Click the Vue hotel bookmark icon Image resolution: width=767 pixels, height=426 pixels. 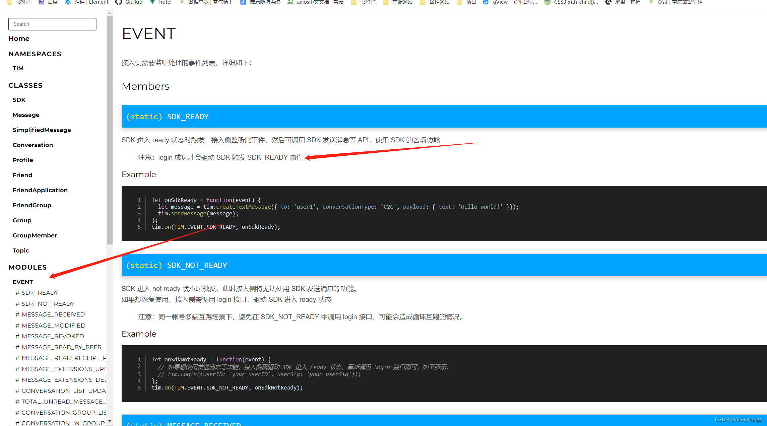coord(152,2)
